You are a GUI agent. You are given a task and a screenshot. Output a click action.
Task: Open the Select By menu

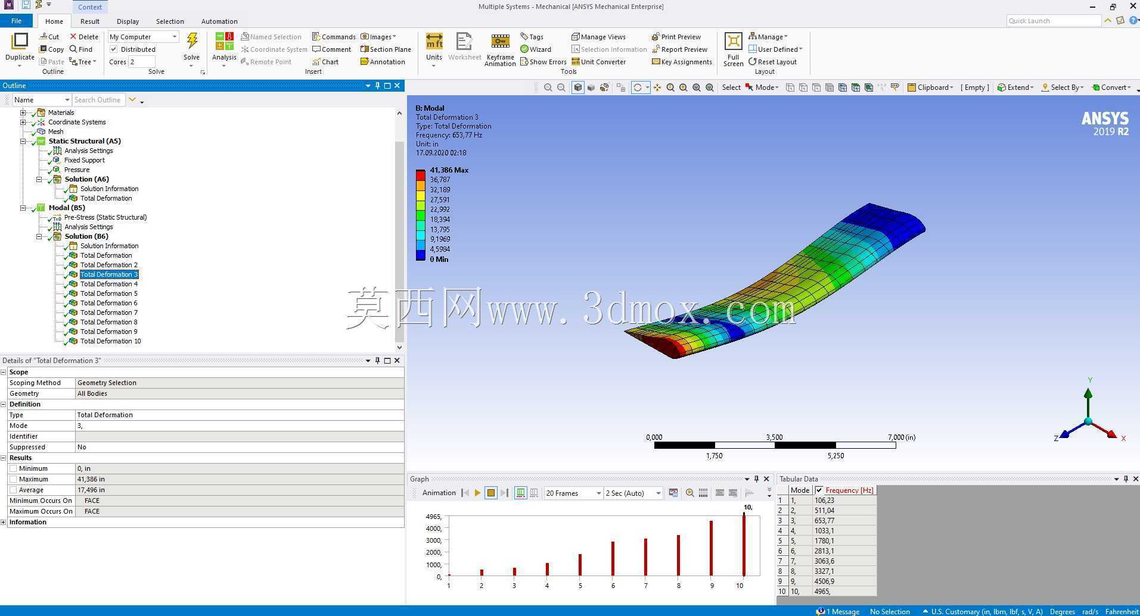[1063, 87]
